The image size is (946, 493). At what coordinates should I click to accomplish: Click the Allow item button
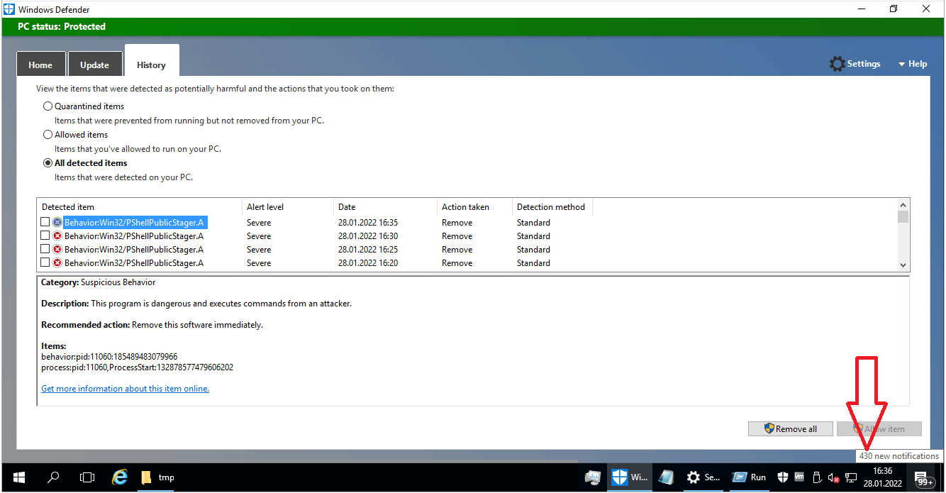click(x=879, y=428)
